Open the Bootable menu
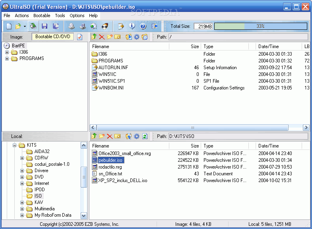This screenshot has height=229, width=312. (x=42, y=16)
